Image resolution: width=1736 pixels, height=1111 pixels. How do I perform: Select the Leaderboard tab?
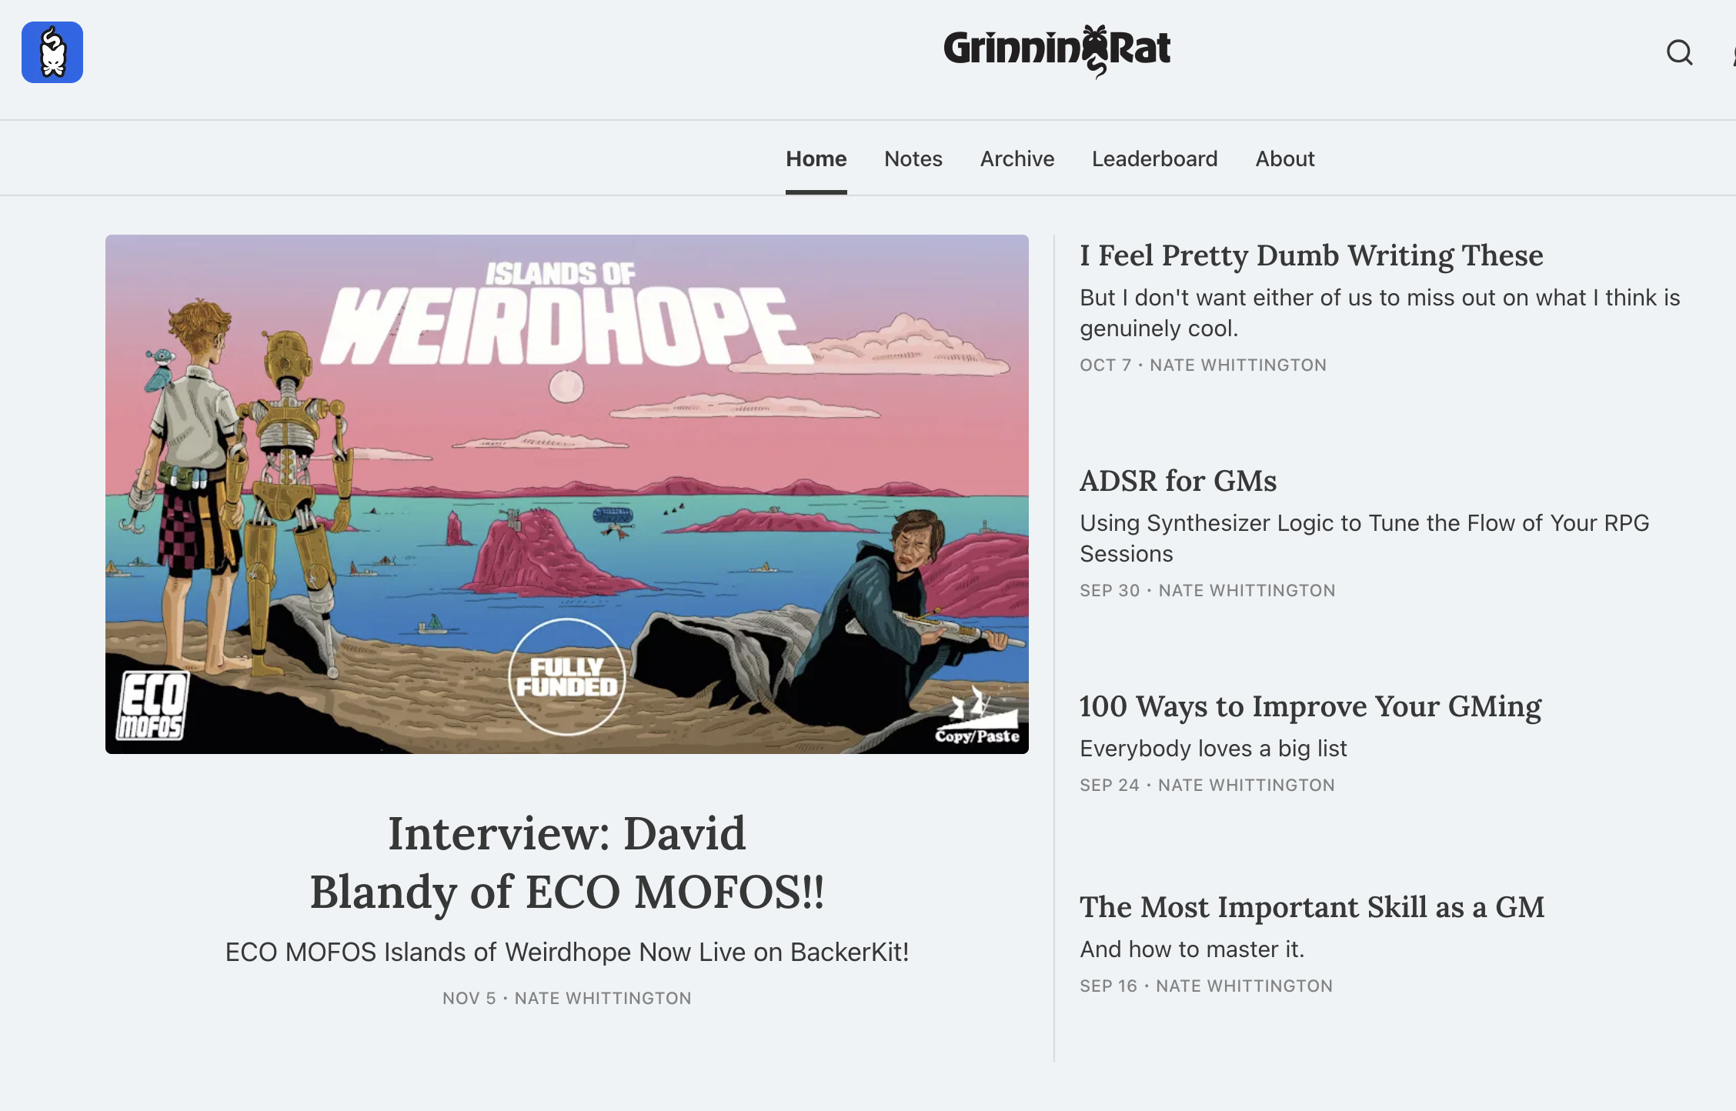[x=1154, y=158]
